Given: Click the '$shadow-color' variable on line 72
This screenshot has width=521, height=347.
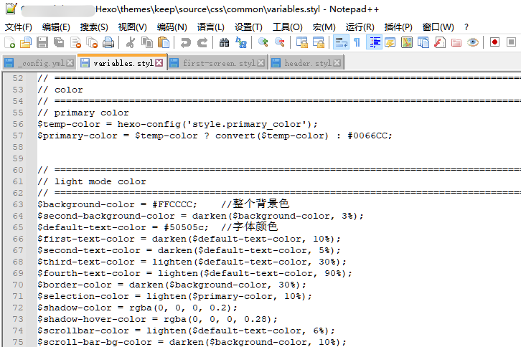Looking at the screenshot, I should pyautogui.click(x=75, y=308).
